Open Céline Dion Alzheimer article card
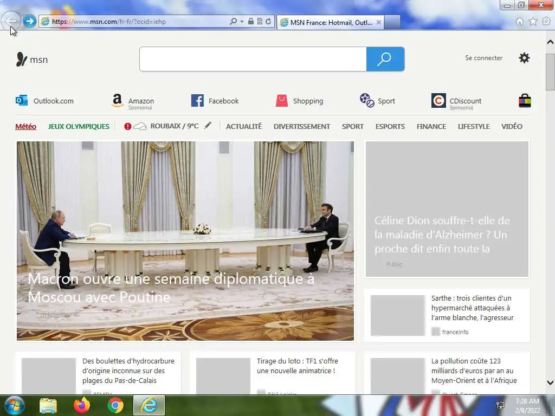This screenshot has width=555, height=416. tap(447, 209)
